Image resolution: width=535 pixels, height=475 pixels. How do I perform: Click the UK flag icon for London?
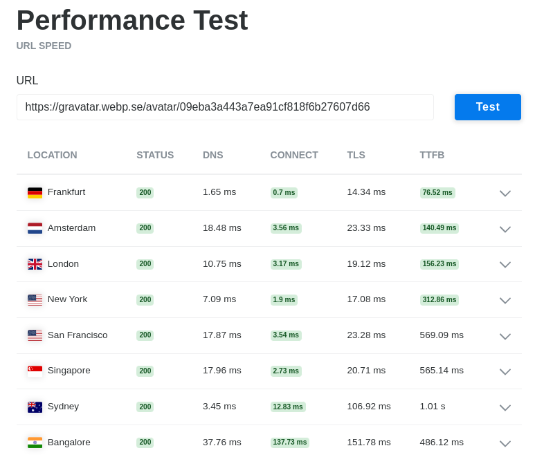pos(35,264)
